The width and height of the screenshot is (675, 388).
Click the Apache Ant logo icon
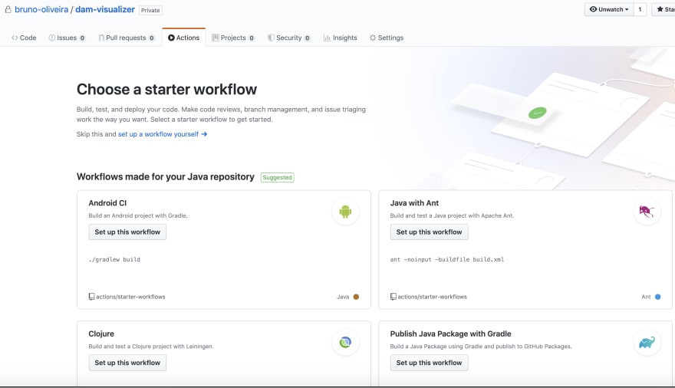tap(647, 212)
